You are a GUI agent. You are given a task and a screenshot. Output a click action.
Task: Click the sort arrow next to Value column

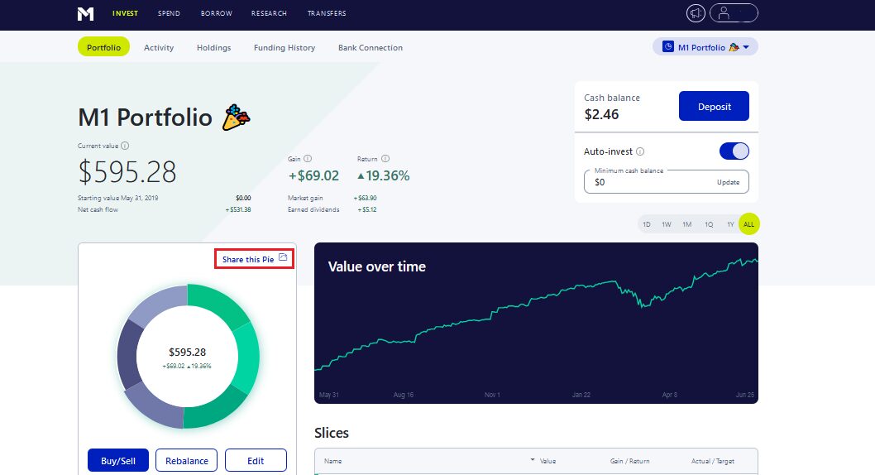(x=533, y=460)
